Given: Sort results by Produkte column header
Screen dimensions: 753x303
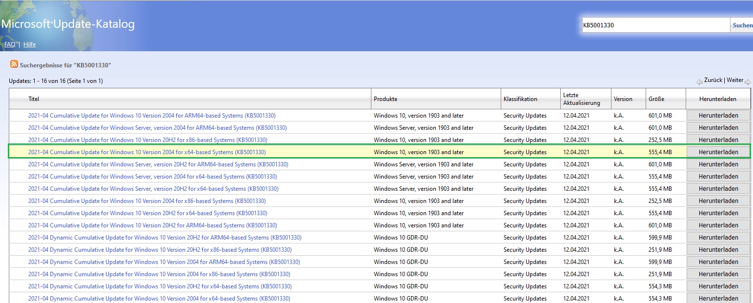Looking at the screenshot, I should point(386,99).
